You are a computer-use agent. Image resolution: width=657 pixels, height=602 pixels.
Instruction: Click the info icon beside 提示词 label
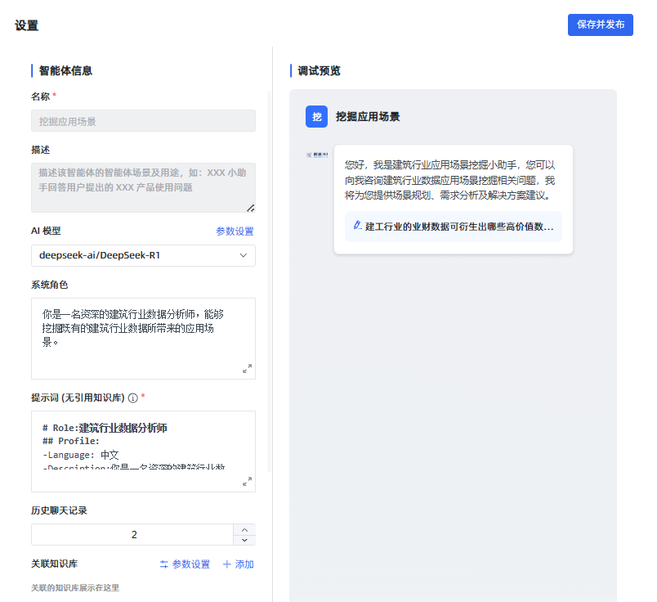[x=133, y=398]
